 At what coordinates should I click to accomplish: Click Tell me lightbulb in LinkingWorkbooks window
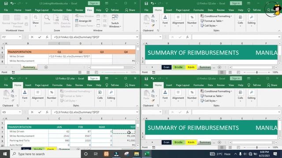click(107, 10)
